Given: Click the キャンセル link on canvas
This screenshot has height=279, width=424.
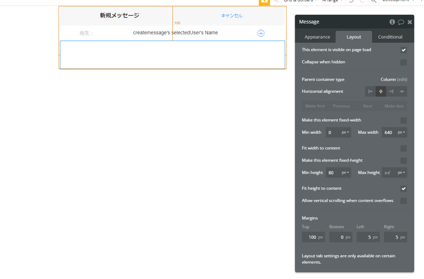Looking at the screenshot, I should point(232,16).
